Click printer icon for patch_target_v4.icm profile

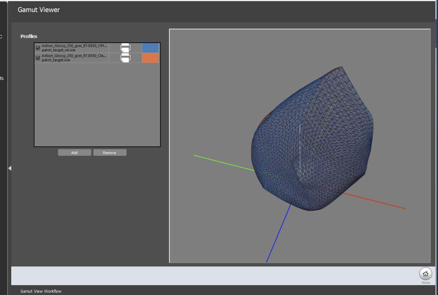click(125, 48)
